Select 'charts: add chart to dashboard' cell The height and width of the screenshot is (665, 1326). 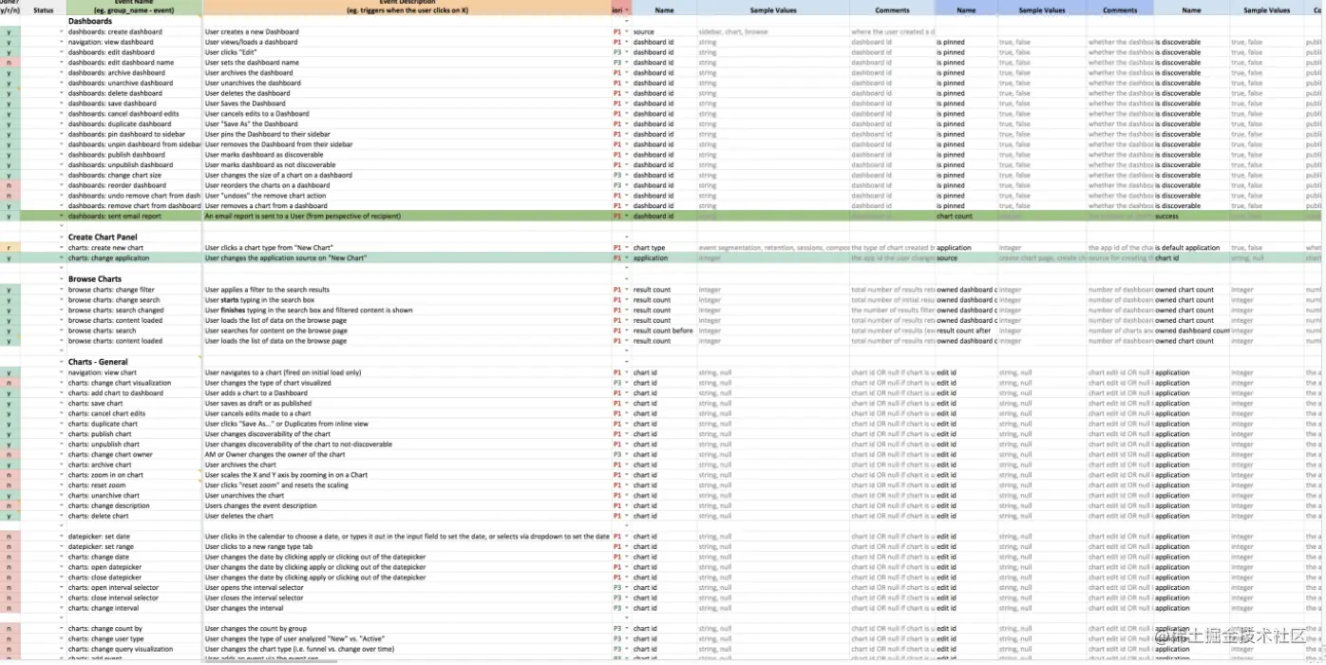[134, 393]
